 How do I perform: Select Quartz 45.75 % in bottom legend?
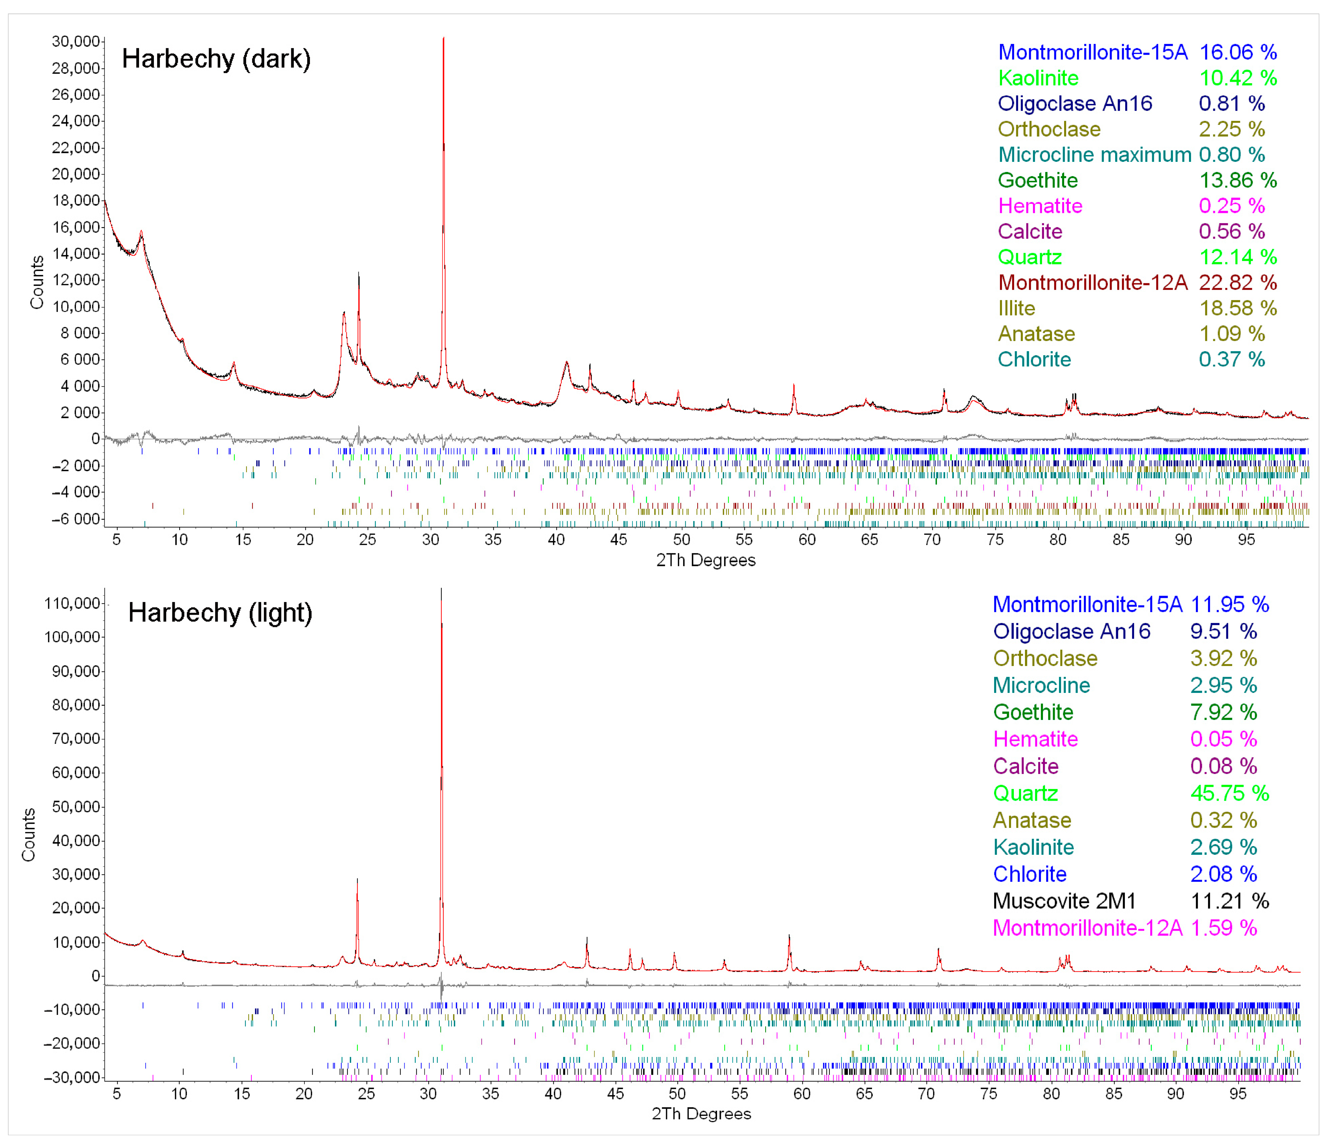pyautogui.click(x=1025, y=794)
